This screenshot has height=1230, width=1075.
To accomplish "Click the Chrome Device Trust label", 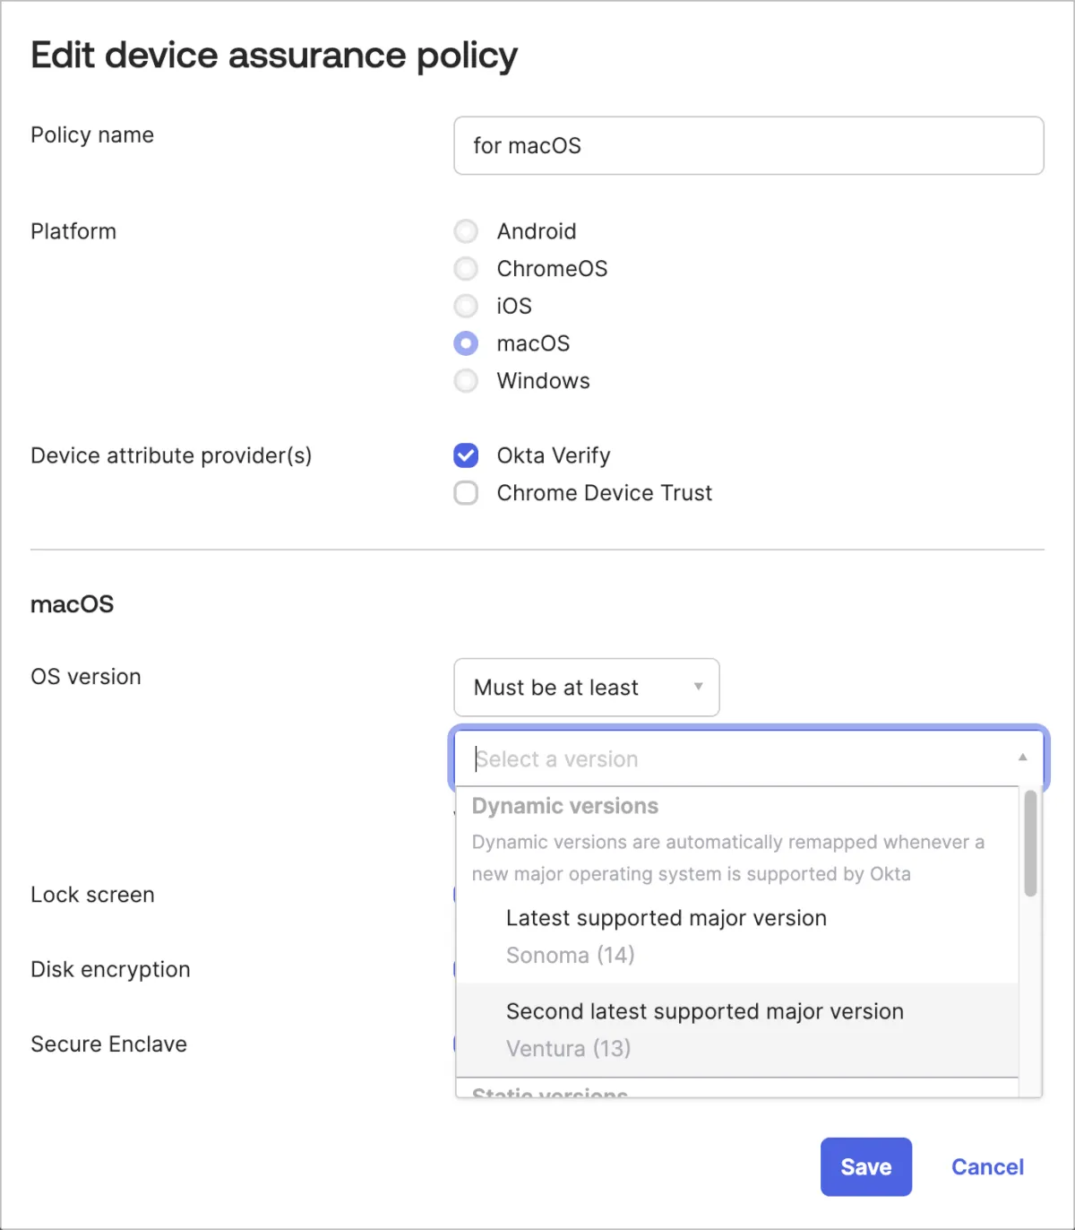I will pyautogui.click(x=605, y=493).
